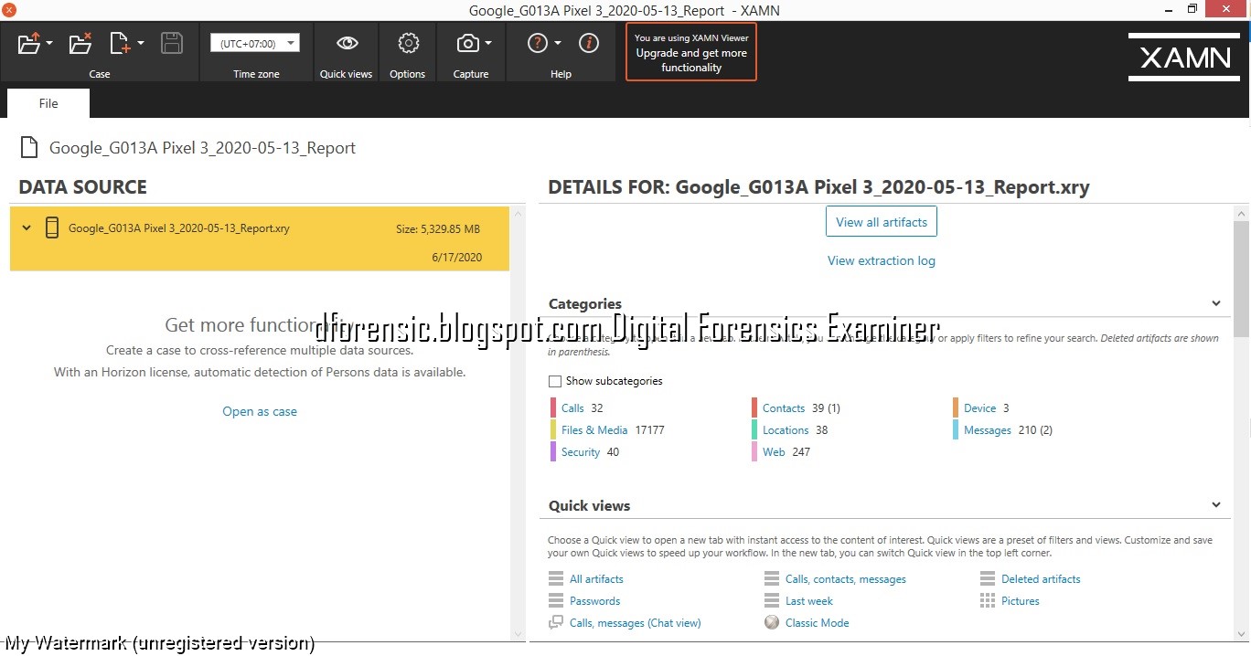Image resolution: width=1251 pixels, height=656 pixels.
Task: Click the Pictures grid icon in Quick views
Action: 989,601
